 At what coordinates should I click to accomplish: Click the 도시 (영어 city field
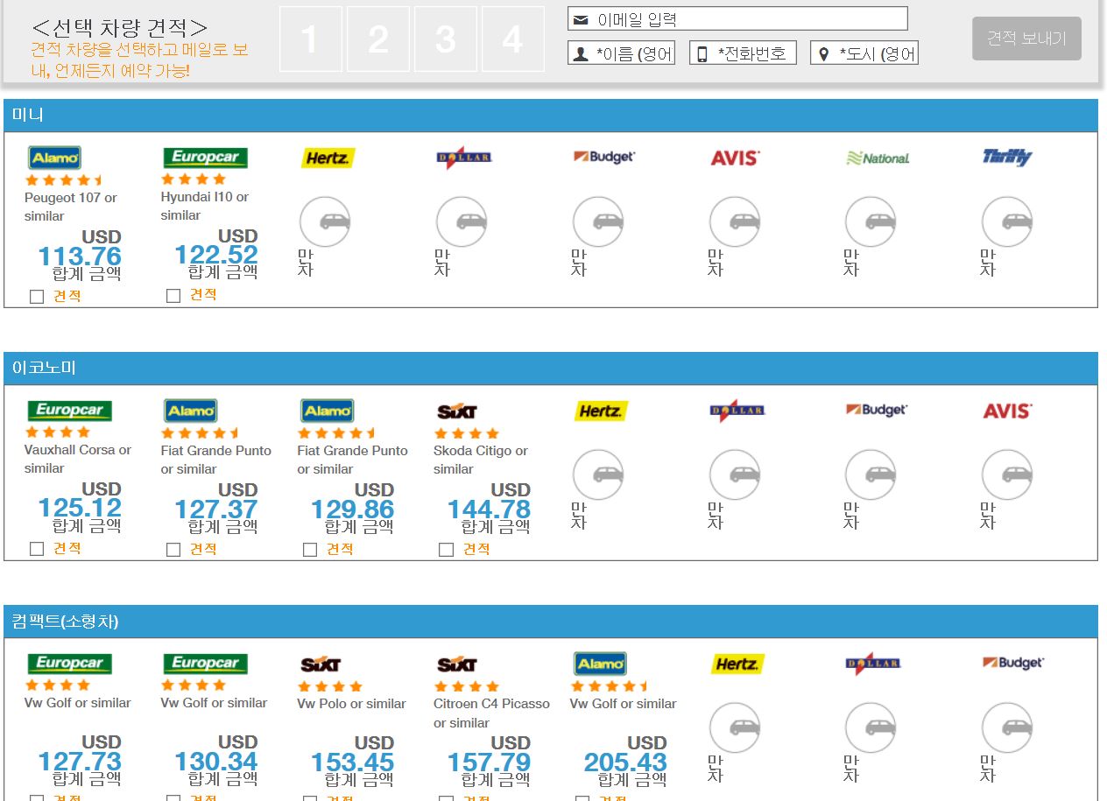click(864, 53)
